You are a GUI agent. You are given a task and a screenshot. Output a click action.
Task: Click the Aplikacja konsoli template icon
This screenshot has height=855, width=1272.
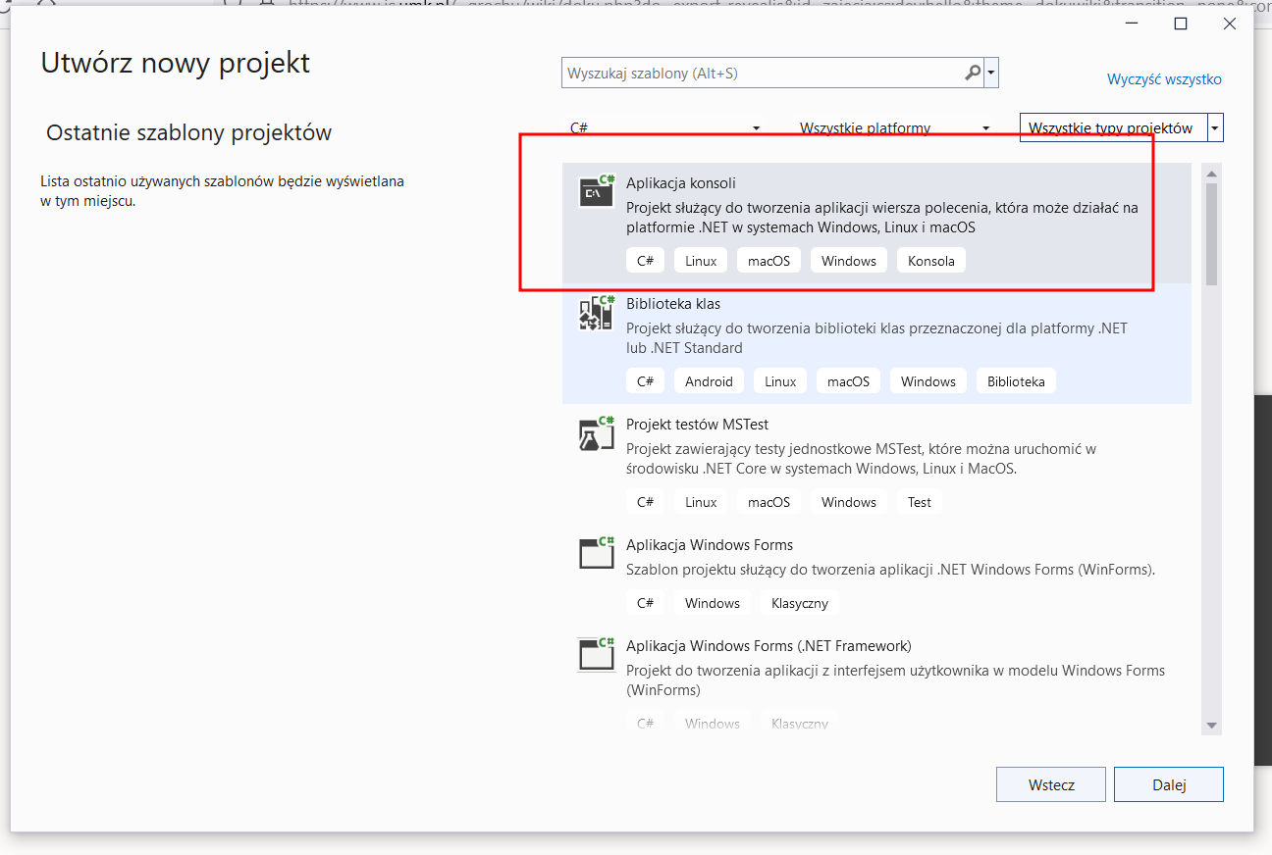click(596, 191)
